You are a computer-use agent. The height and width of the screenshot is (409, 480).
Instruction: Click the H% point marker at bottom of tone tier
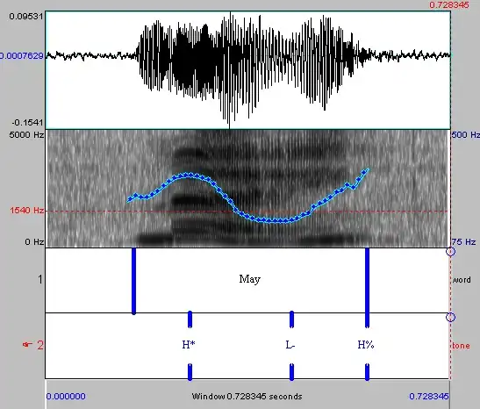[367, 372]
